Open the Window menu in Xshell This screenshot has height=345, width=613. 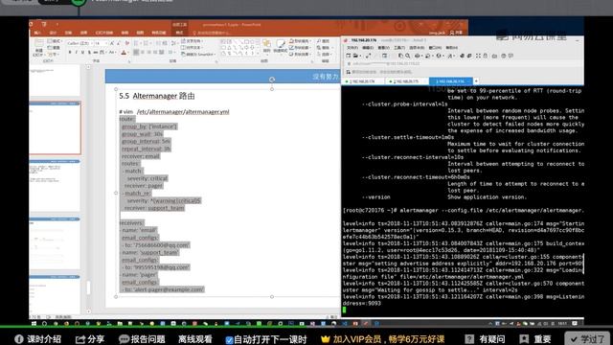pyautogui.click(x=435, y=48)
